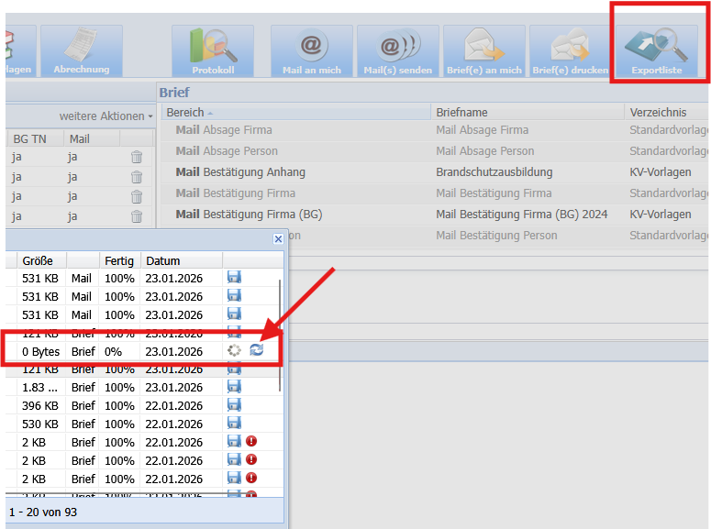Screen dimensions: 711x529
Task: Open the Exportliste toolbar button
Action: click(x=659, y=50)
